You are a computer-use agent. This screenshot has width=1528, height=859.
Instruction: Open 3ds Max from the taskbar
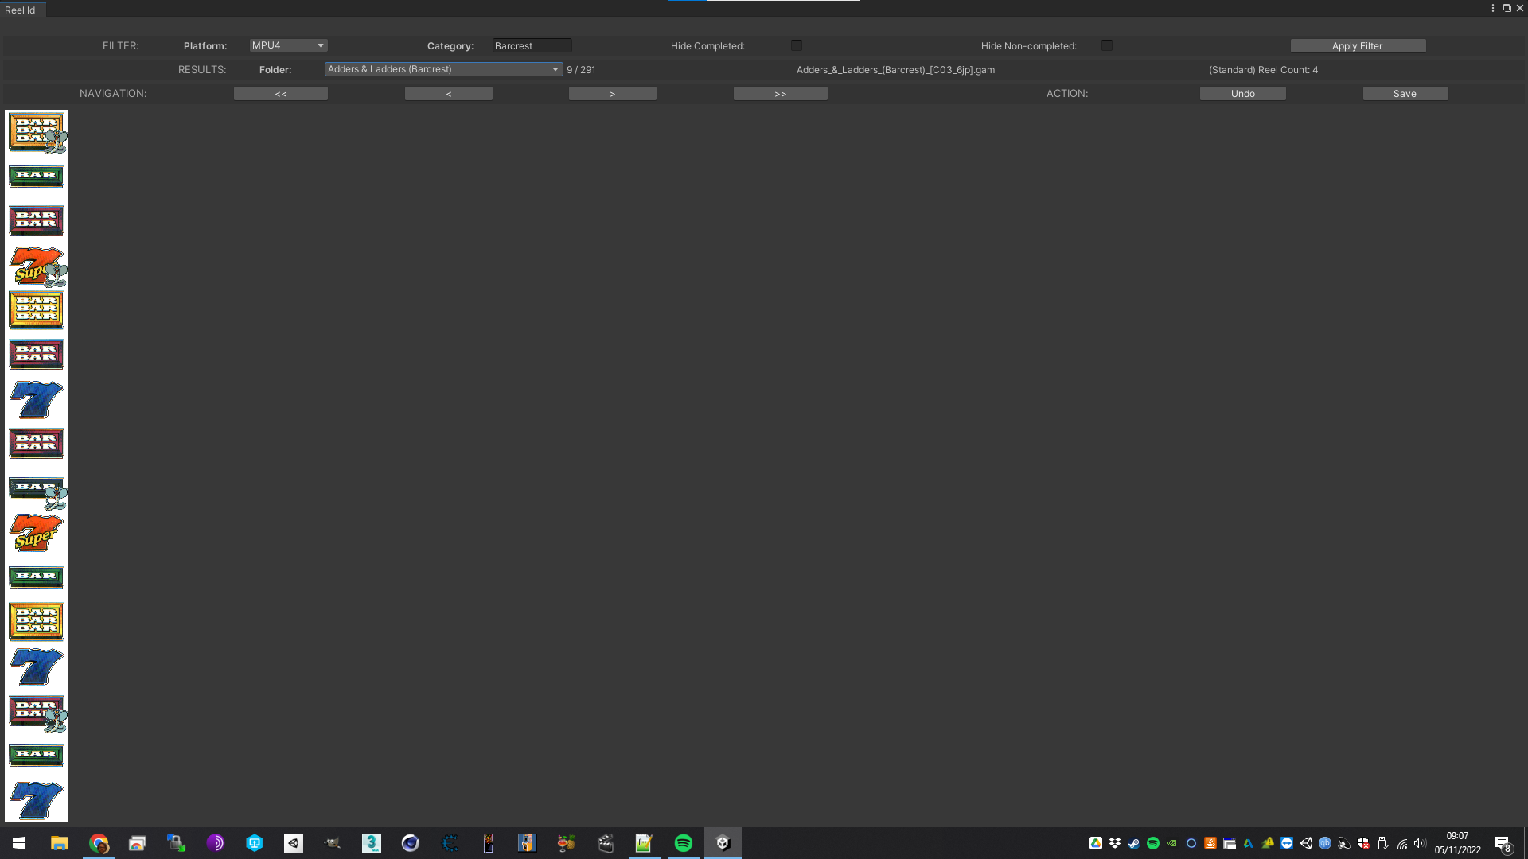coord(372,843)
